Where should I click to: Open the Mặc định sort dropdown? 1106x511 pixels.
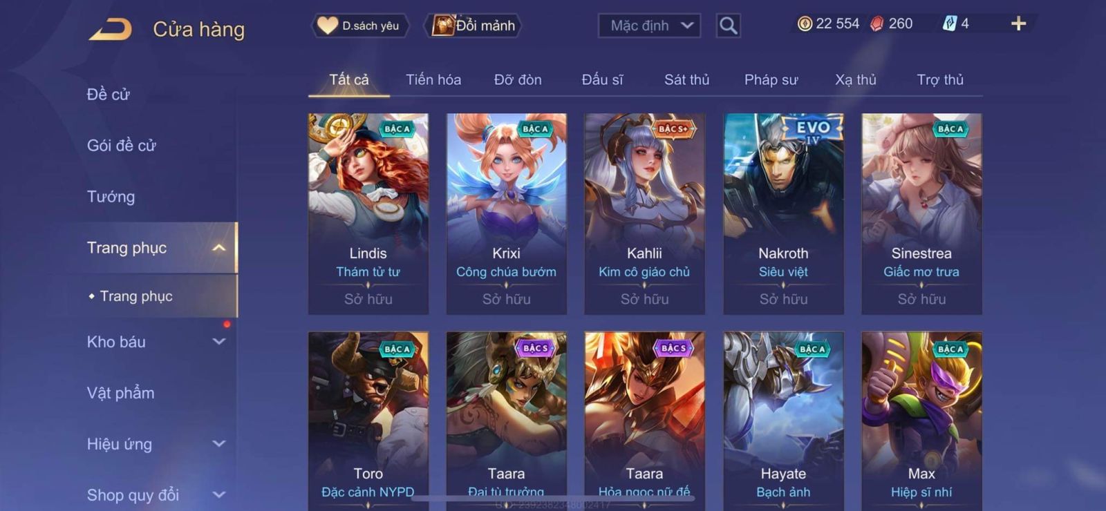[x=649, y=26]
